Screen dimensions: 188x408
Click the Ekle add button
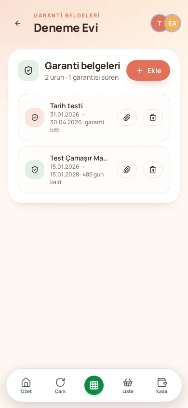click(x=148, y=70)
